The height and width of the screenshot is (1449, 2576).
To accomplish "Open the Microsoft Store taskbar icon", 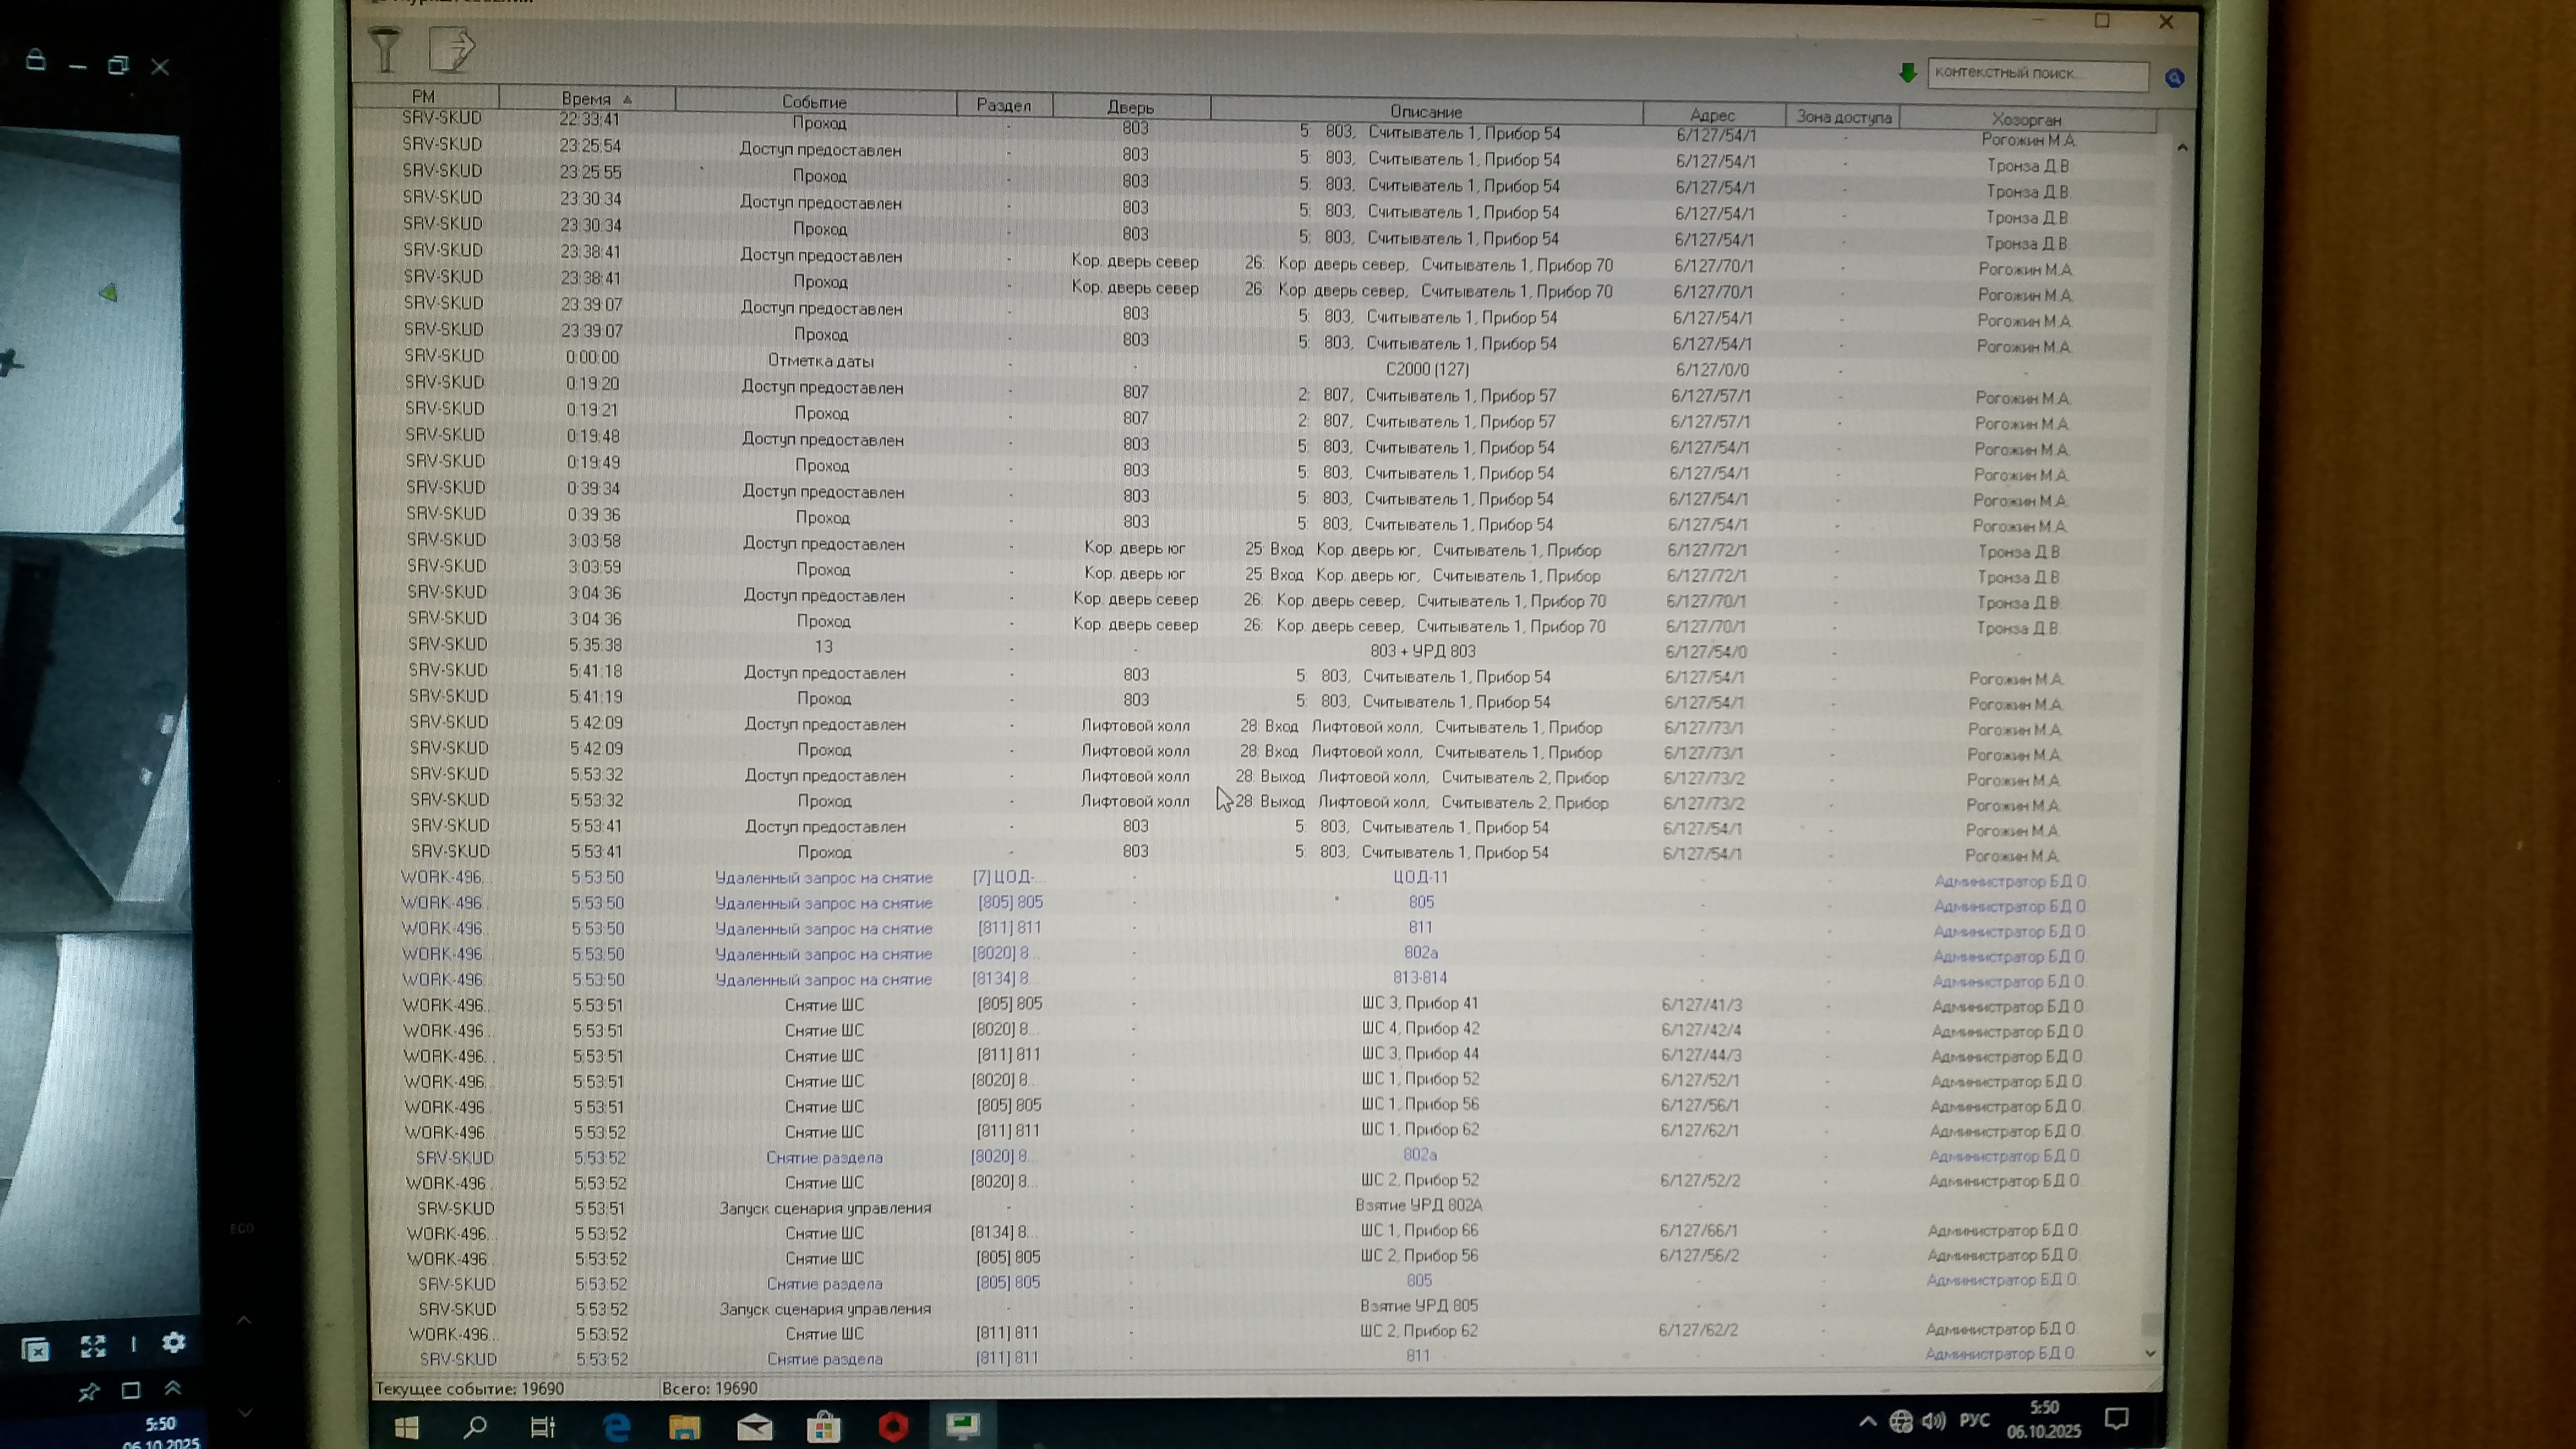I will [823, 1426].
